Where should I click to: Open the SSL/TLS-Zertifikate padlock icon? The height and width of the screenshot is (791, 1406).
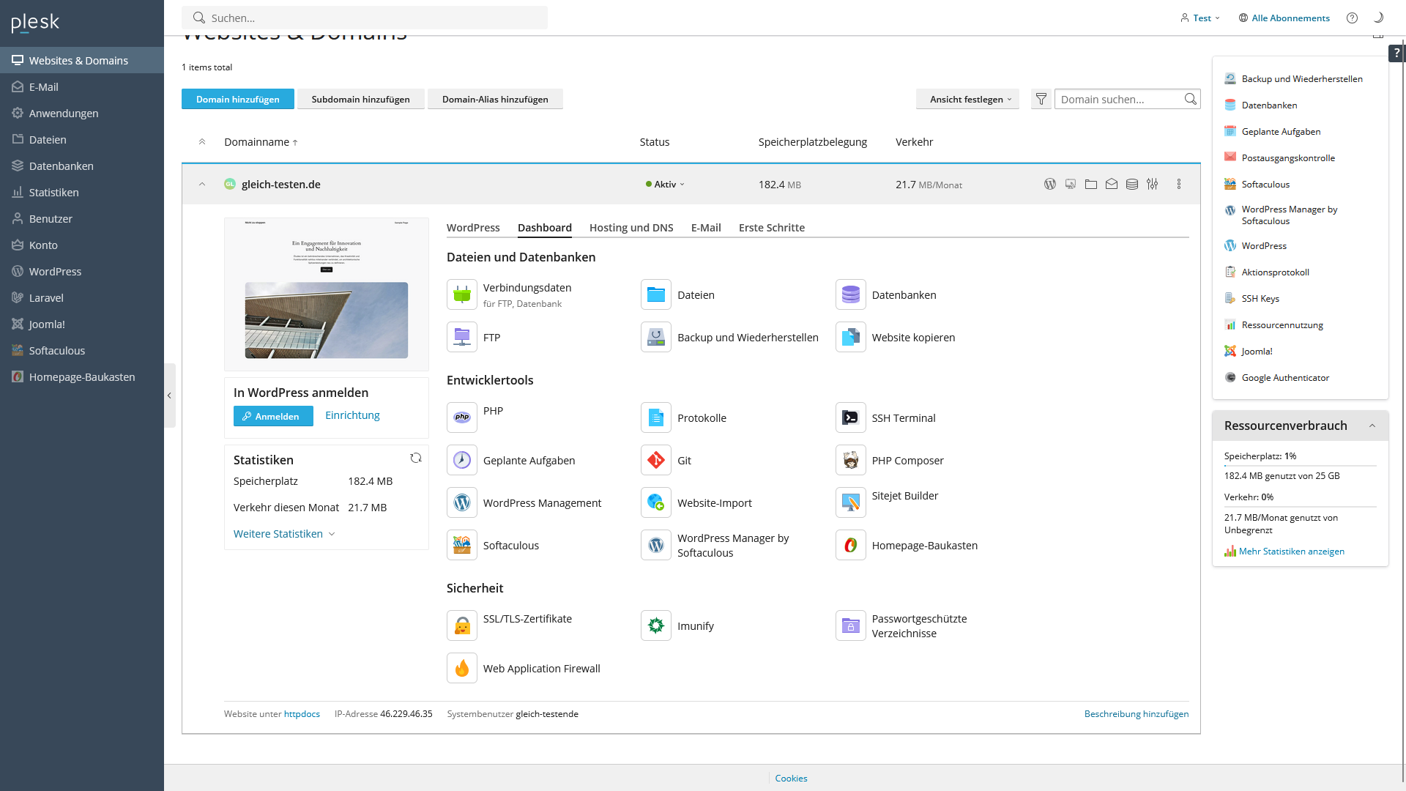click(x=462, y=625)
